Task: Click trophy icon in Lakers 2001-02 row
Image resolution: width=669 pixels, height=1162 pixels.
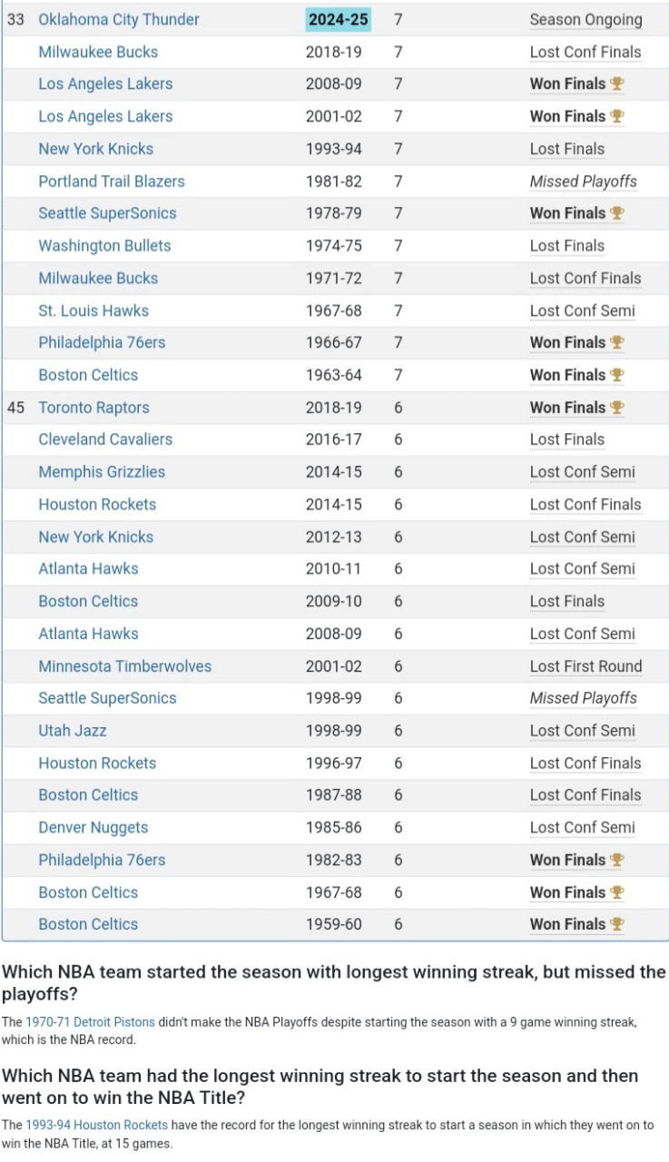Action: (x=617, y=116)
